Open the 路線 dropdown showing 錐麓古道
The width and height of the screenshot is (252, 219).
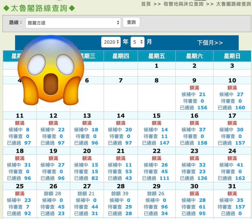point(73,23)
